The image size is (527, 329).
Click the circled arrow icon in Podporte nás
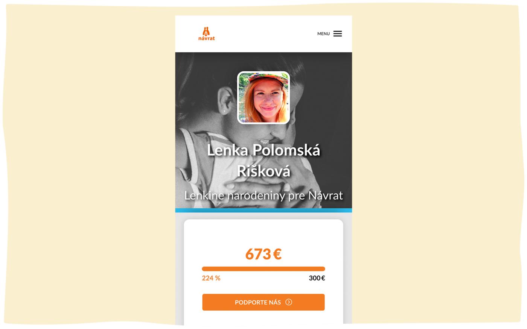[x=289, y=302]
